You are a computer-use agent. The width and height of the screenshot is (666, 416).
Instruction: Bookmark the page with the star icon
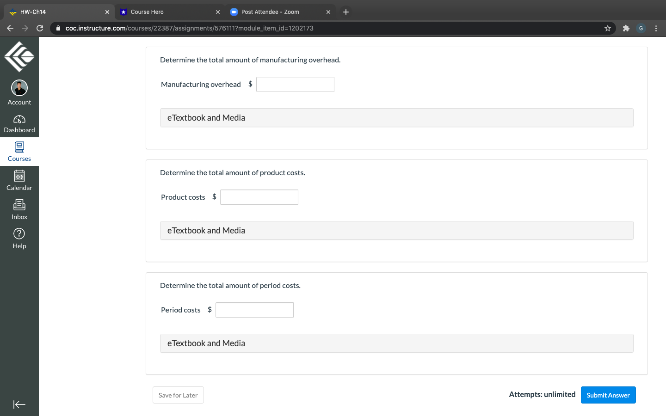coord(607,28)
